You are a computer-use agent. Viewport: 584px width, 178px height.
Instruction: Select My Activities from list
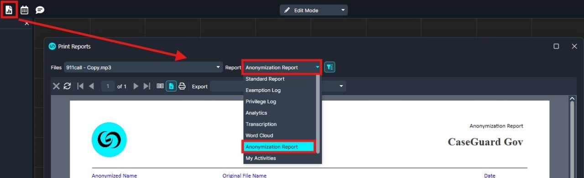(280, 158)
